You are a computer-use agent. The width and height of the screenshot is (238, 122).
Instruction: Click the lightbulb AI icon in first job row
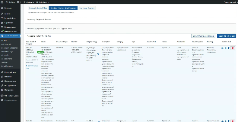pos(229,48)
